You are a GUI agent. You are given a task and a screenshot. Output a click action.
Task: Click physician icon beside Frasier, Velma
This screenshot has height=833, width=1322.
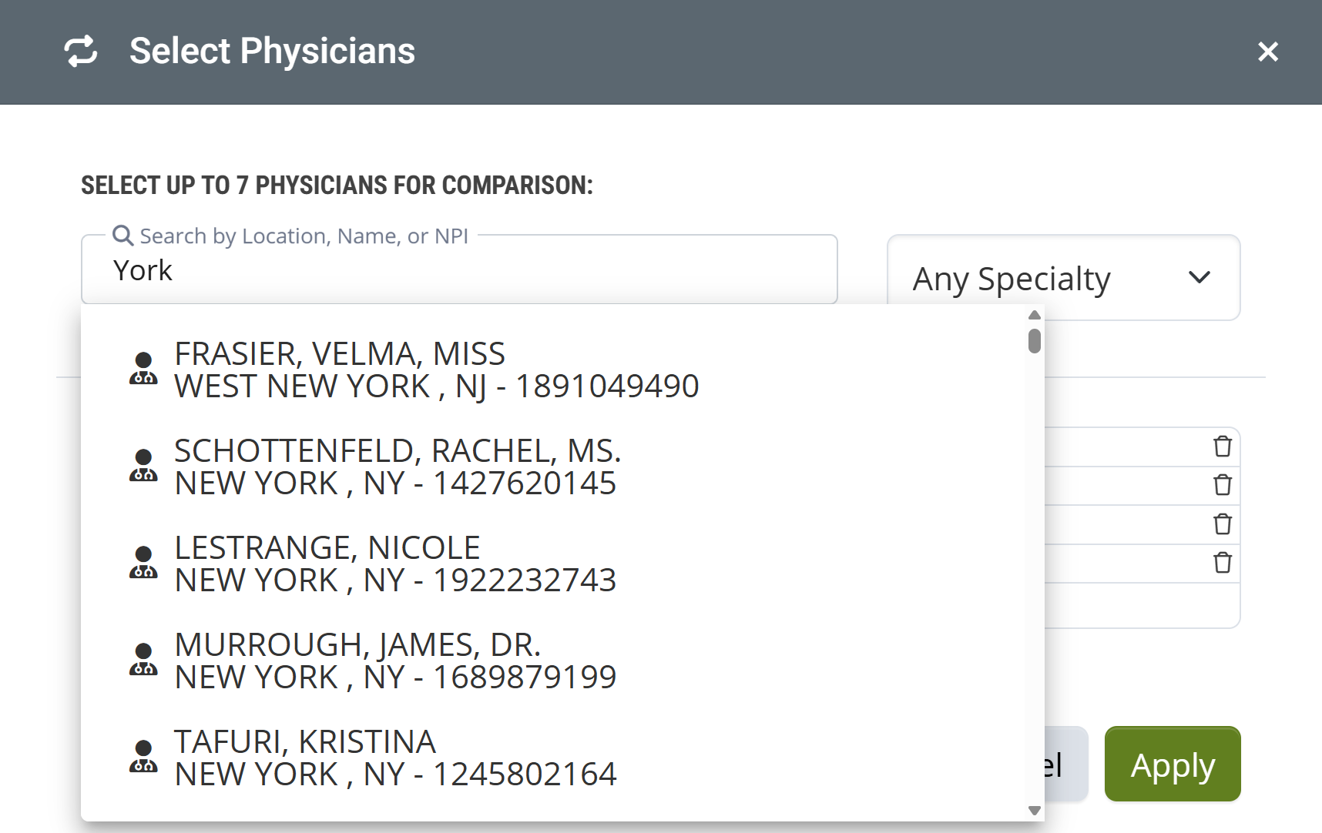click(x=143, y=369)
